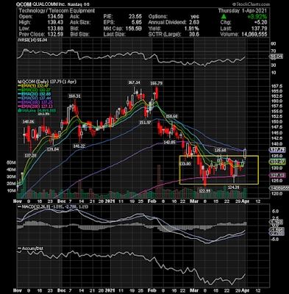Click the green Volume legend entry below EMA(200)
This screenshot has width=289, height=294.
37,111
